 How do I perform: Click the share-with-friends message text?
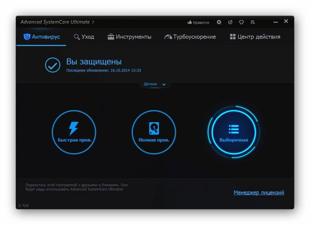point(77,187)
